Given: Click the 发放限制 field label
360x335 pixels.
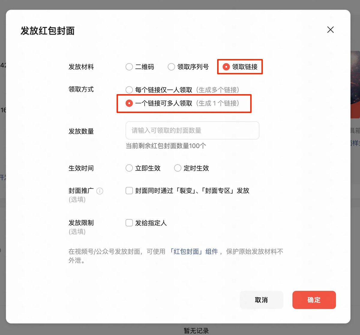Looking at the screenshot, I should click(81, 223).
